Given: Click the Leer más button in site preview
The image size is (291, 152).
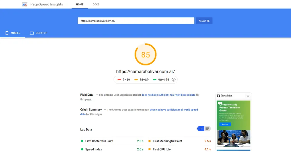Looking at the screenshot, I should 225,124.
